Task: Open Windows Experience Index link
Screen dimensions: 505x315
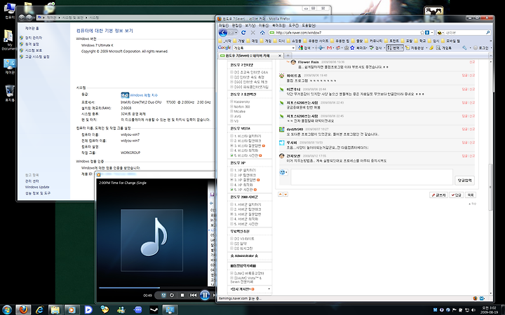Action: (x=144, y=95)
